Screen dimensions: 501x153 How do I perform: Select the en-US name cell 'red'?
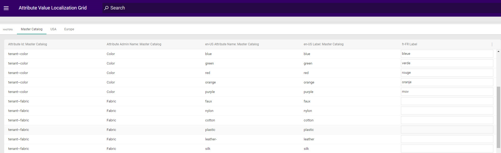pyautogui.click(x=208, y=73)
